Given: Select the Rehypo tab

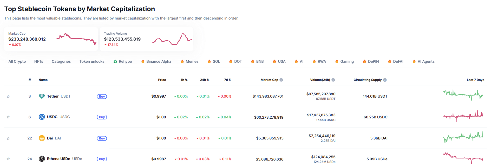Looking at the screenshot, I should tap(123, 61).
